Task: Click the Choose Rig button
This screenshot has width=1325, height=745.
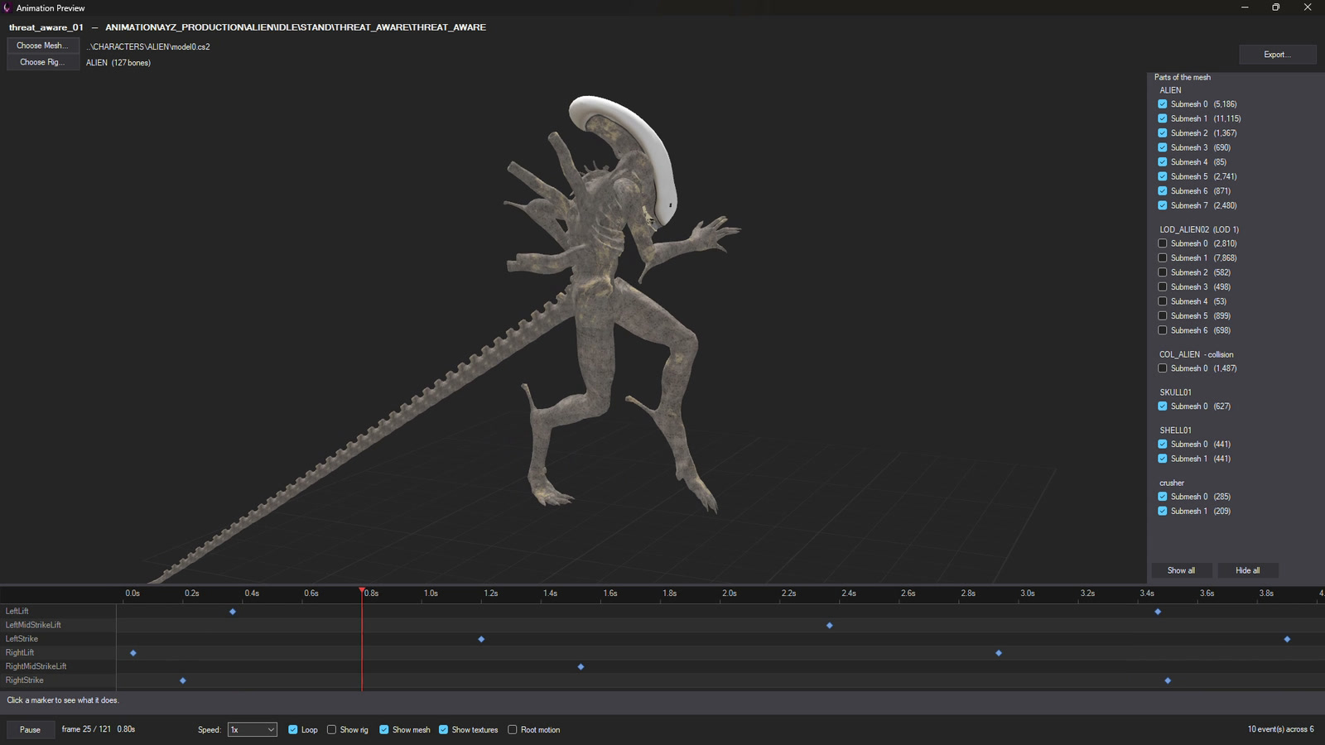Action: tap(43, 62)
